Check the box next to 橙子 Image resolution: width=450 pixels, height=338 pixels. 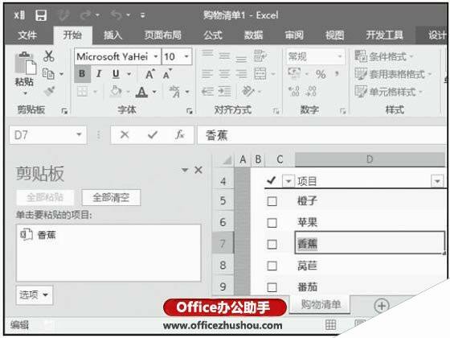coord(272,201)
